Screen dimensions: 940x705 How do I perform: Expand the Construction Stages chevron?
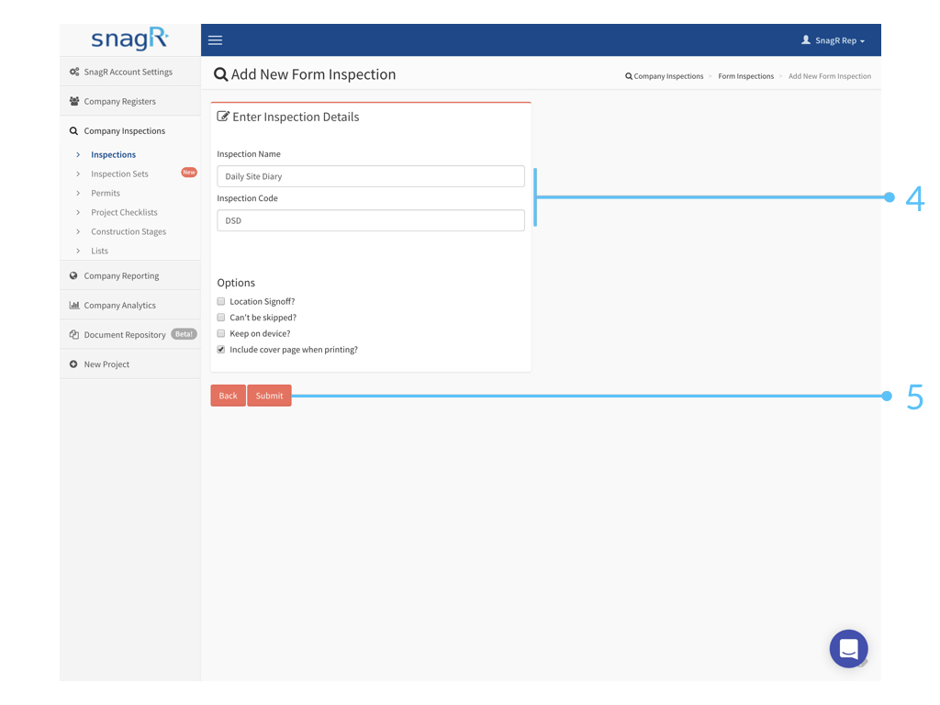coord(78,231)
